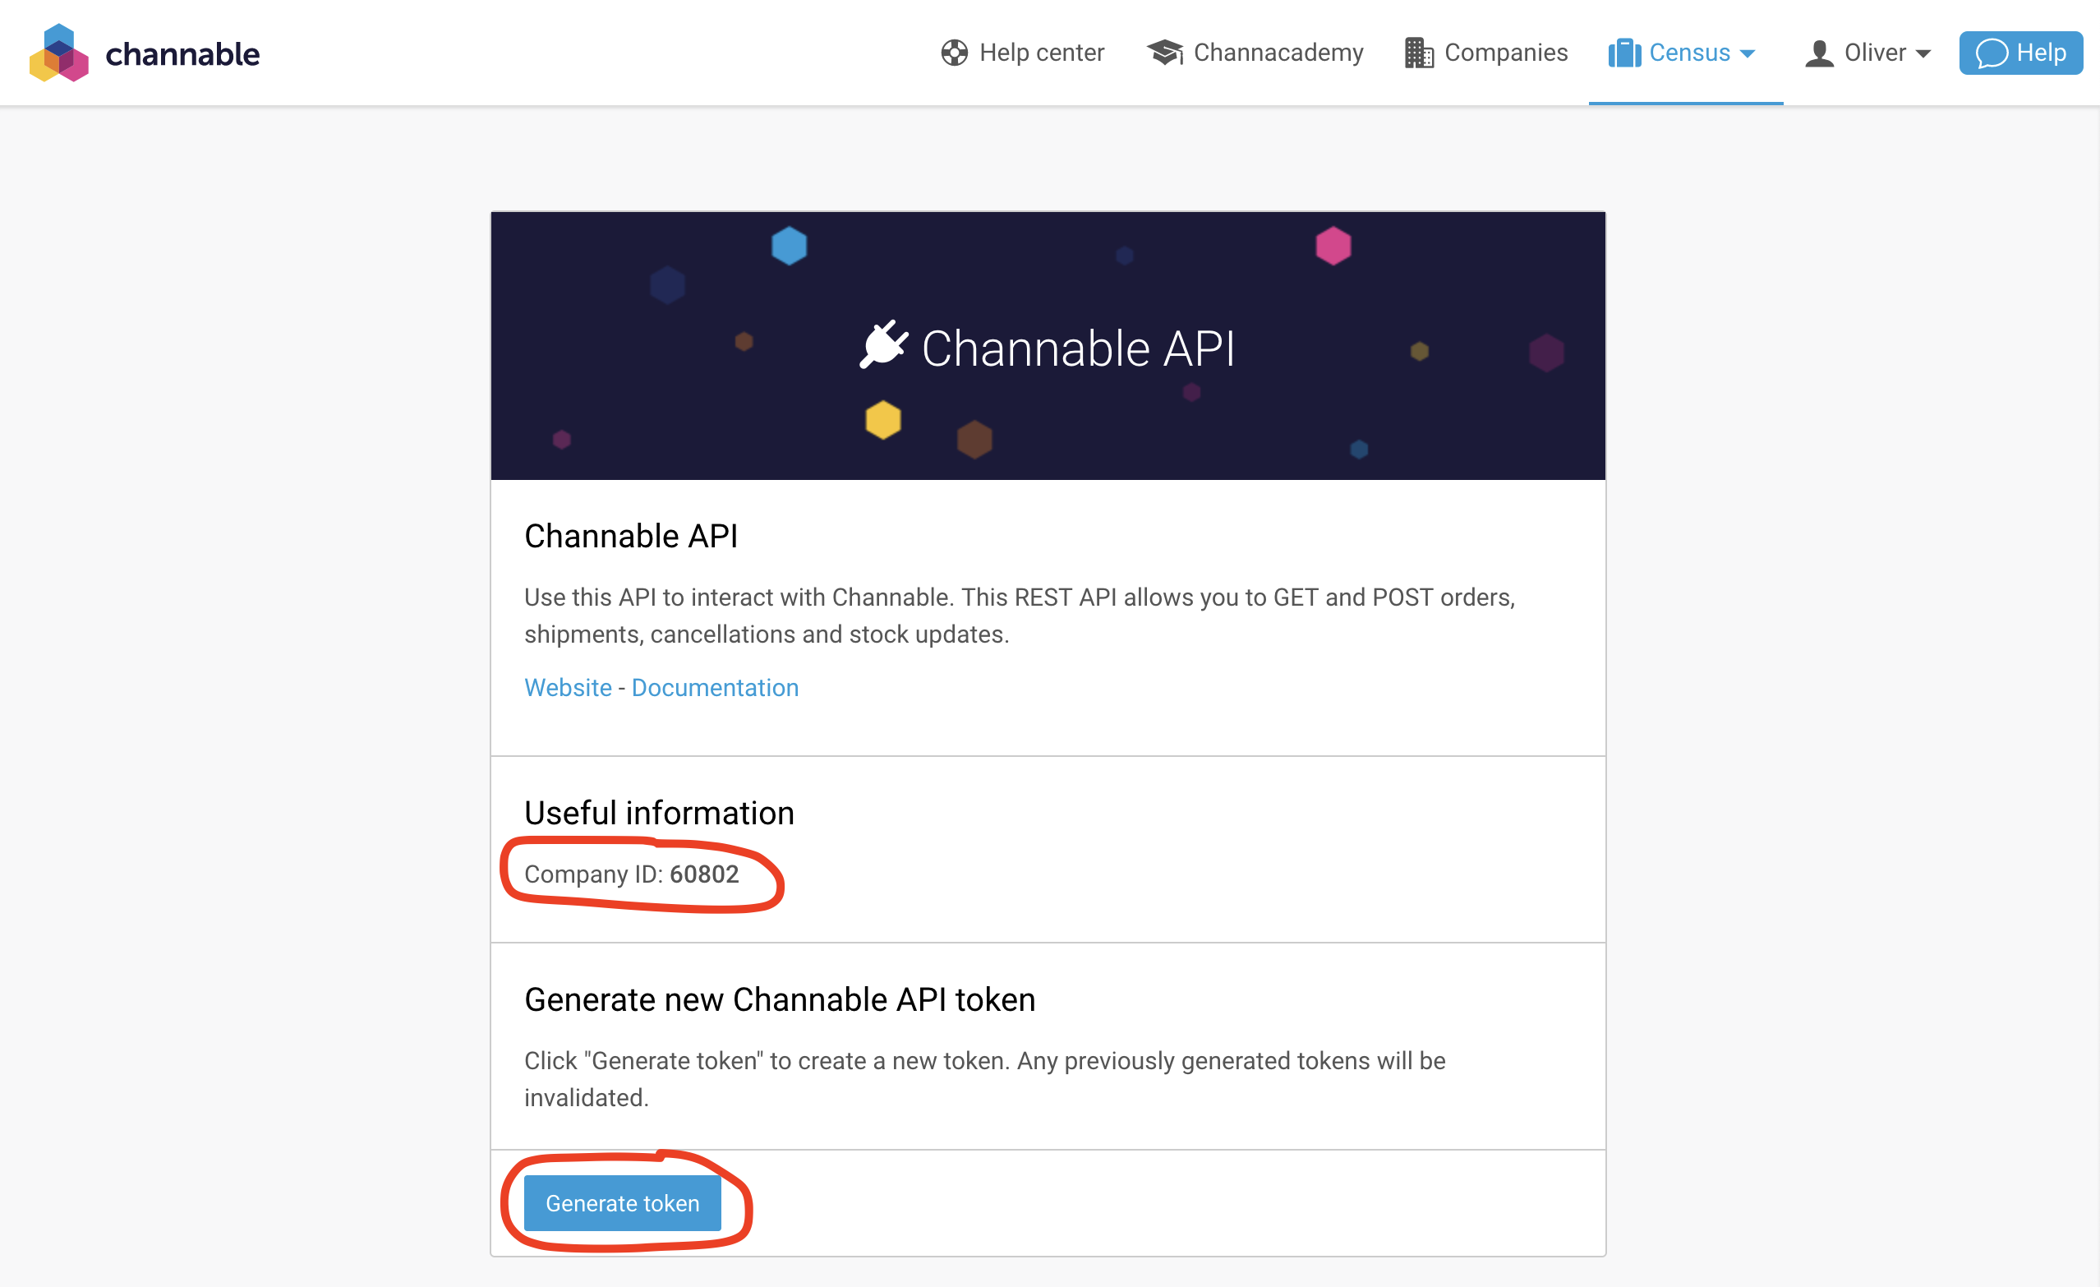2100x1287 pixels.
Task: Open the Documentation link
Action: pos(714,688)
